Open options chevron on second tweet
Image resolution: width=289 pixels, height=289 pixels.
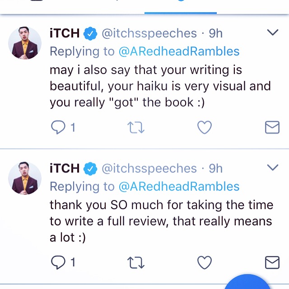273,168
